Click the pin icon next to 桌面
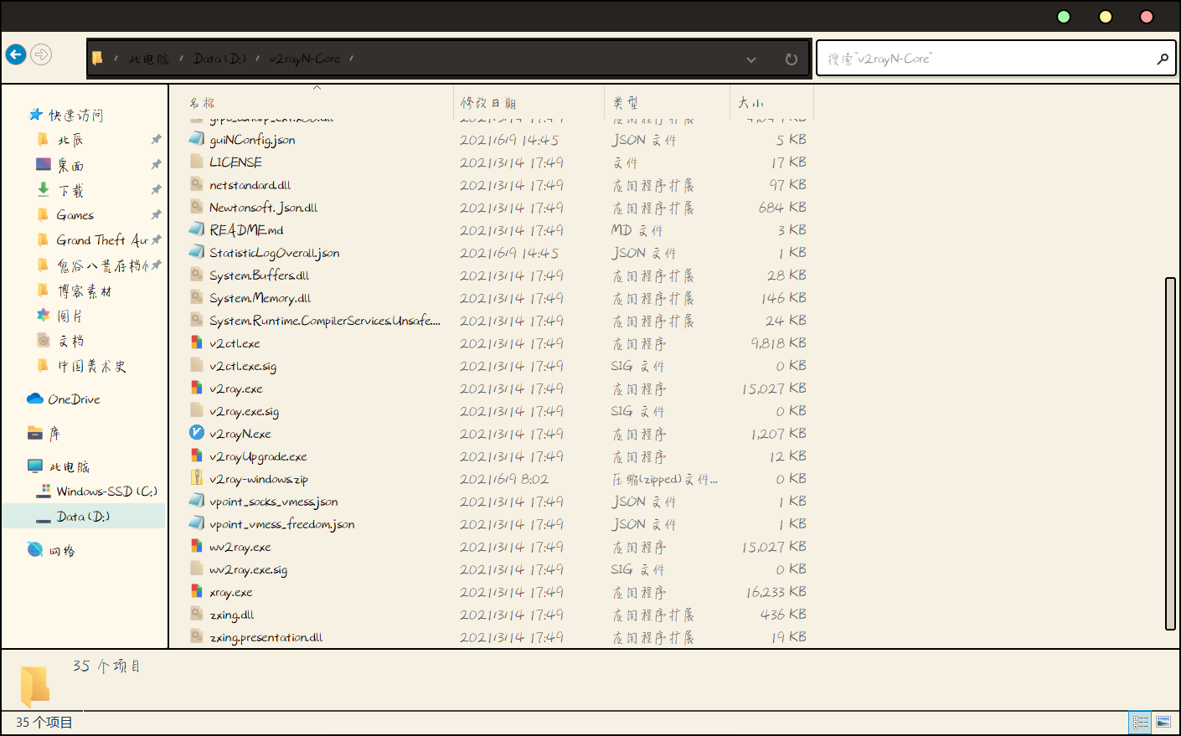This screenshot has height=736, width=1181. point(156,165)
